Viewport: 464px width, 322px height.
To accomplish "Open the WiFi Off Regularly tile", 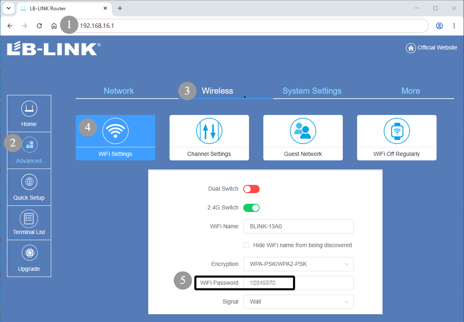I will pyautogui.click(x=396, y=137).
